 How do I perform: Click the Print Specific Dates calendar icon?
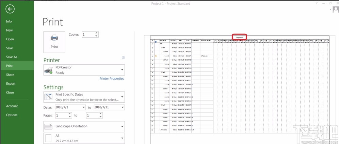pos(48,97)
